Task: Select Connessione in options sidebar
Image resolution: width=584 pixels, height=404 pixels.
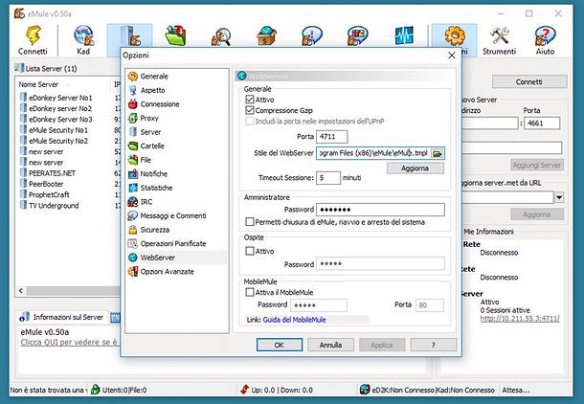Action: click(x=159, y=103)
